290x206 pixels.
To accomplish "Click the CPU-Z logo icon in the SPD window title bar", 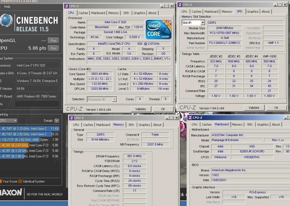I will 180,5.
